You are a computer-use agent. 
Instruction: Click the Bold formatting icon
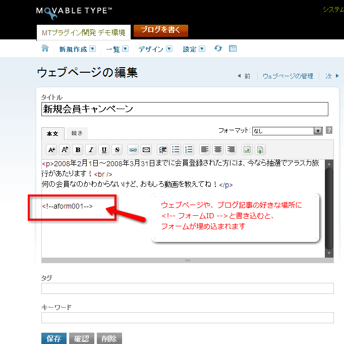(x=78, y=150)
